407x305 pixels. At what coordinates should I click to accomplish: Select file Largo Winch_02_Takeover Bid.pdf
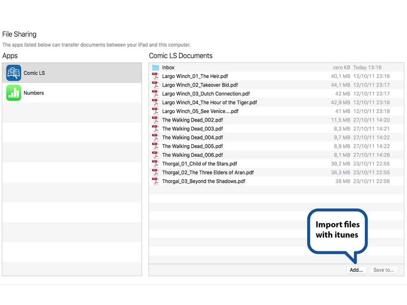tap(200, 85)
